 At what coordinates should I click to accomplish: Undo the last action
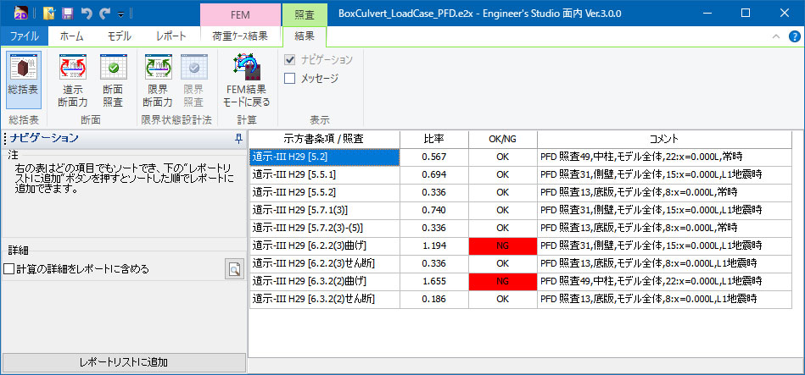pos(87,14)
